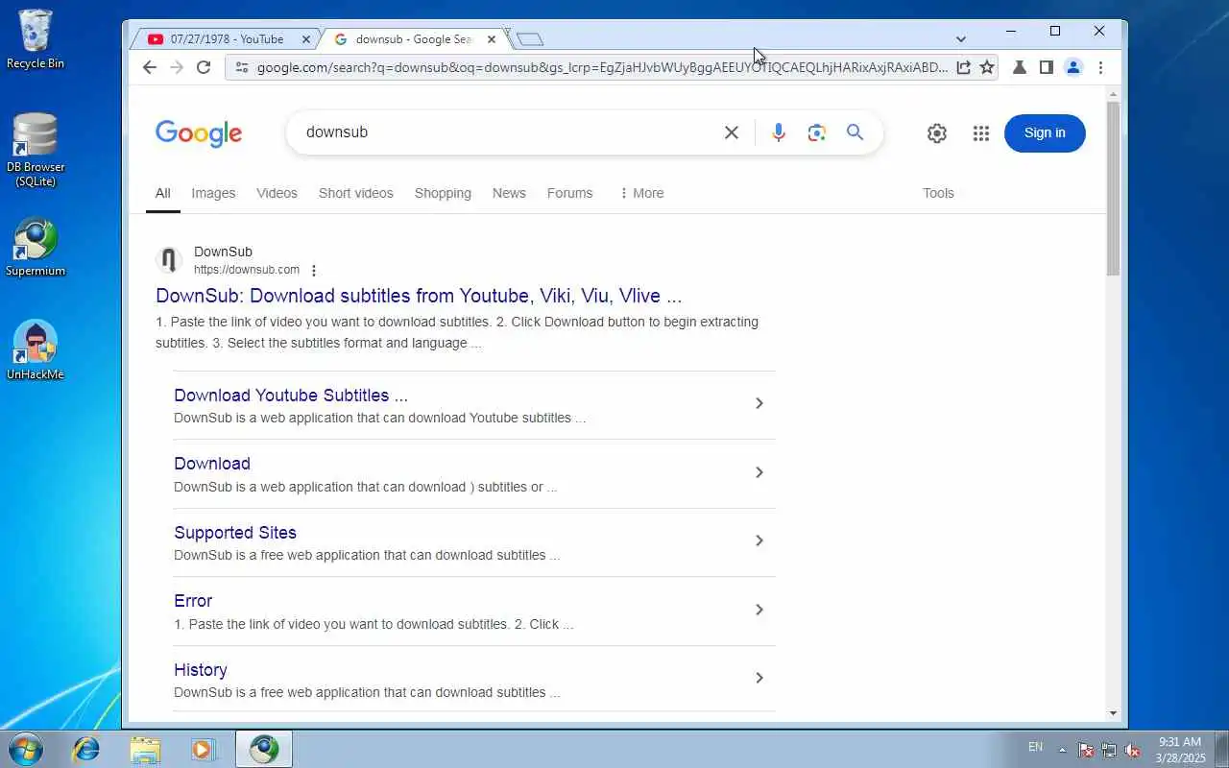Open the search Tools options
This screenshot has height=768, width=1229.
point(938,193)
